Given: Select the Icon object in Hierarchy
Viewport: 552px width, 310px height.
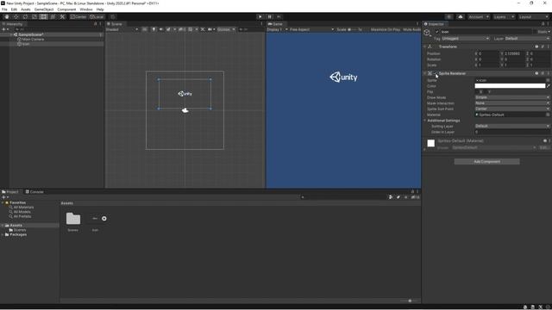Looking at the screenshot, I should coord(26,44).
